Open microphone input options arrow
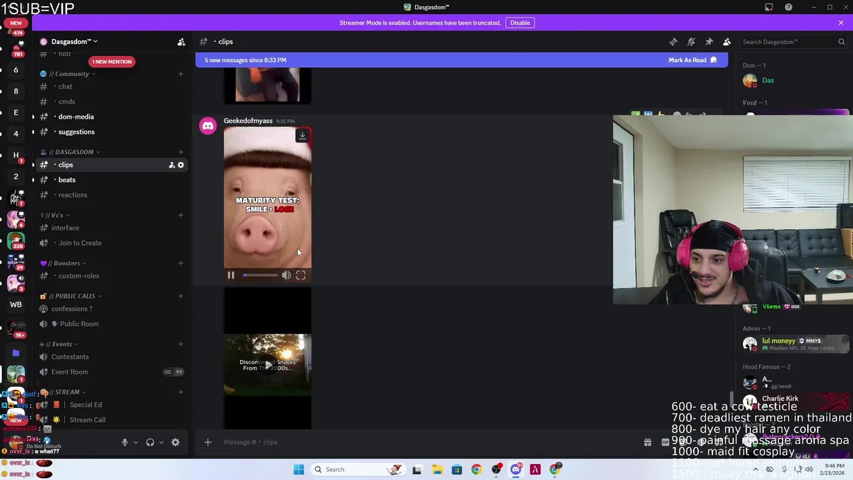The width and height of the screenshot is (853, 480). pyautogui.click(x=135, y=442)
